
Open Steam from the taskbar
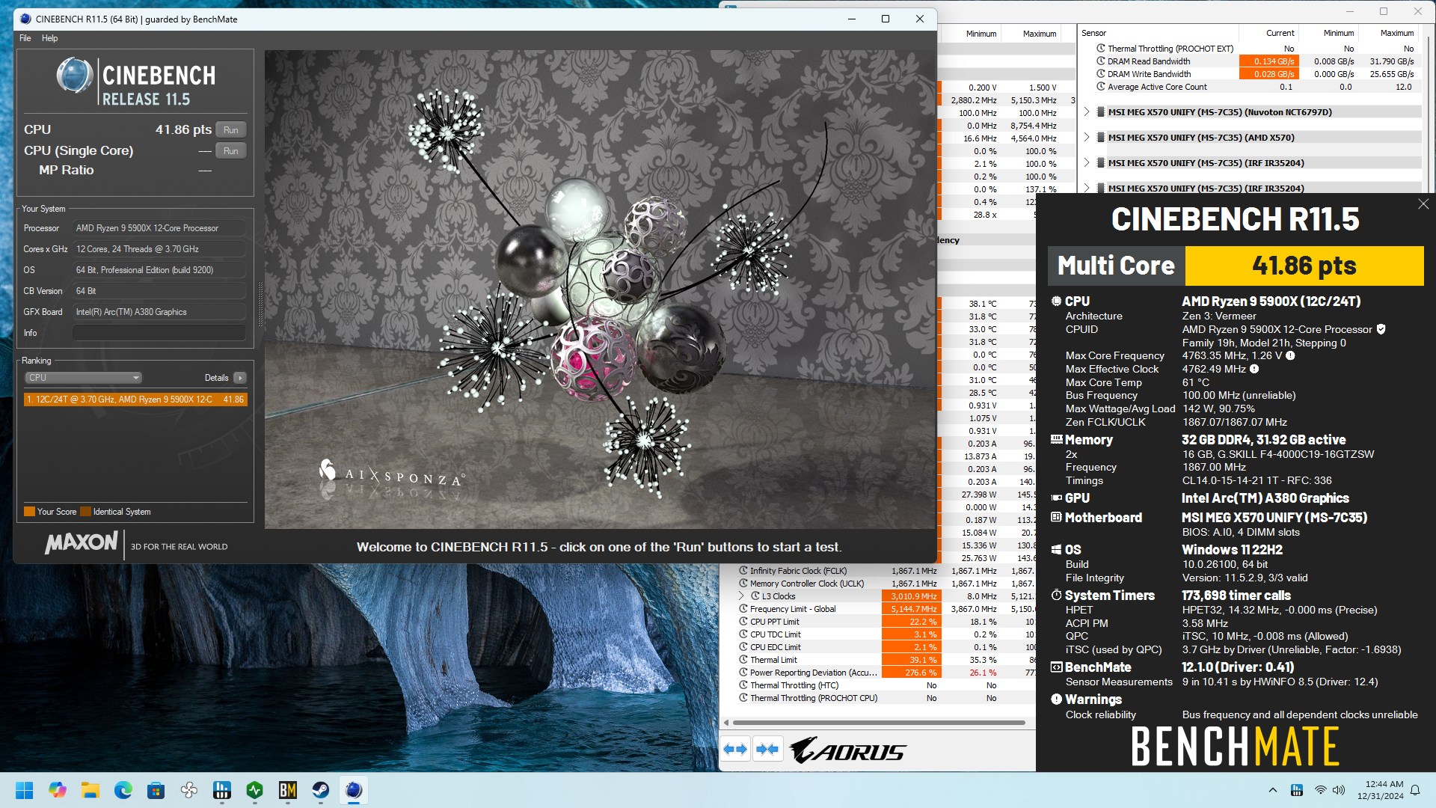tap(320, 790)
